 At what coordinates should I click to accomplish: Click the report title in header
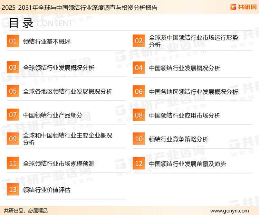[79, 7]
